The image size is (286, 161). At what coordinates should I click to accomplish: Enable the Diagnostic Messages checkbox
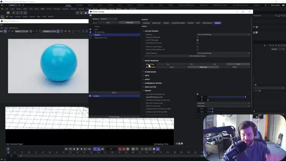click(x=198, y=37)
